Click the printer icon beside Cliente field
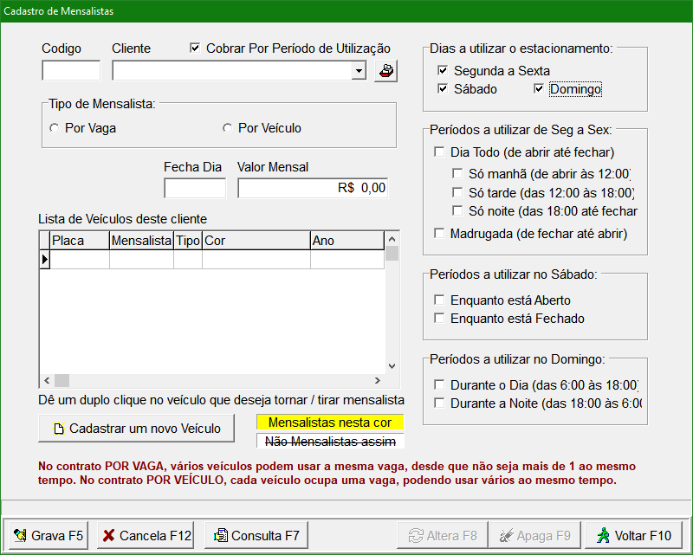The width and height of the screenshot is (693, 555). coord(385,71)
